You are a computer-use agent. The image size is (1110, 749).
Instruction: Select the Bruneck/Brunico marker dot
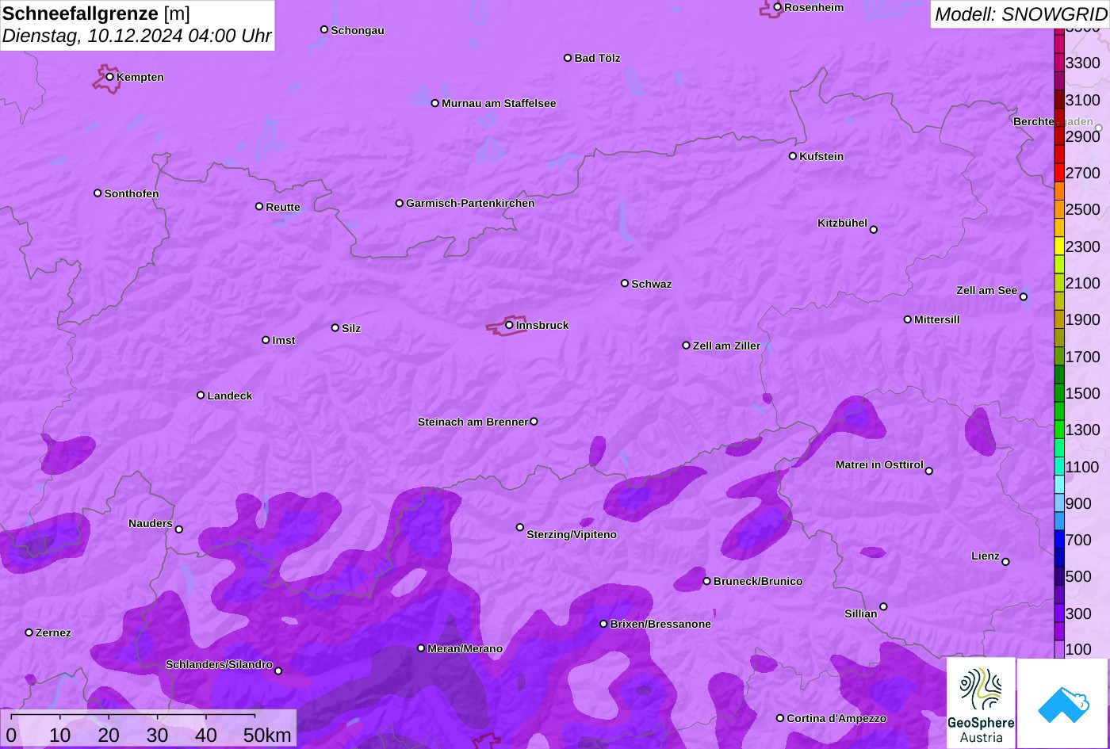tap(706, 581)
